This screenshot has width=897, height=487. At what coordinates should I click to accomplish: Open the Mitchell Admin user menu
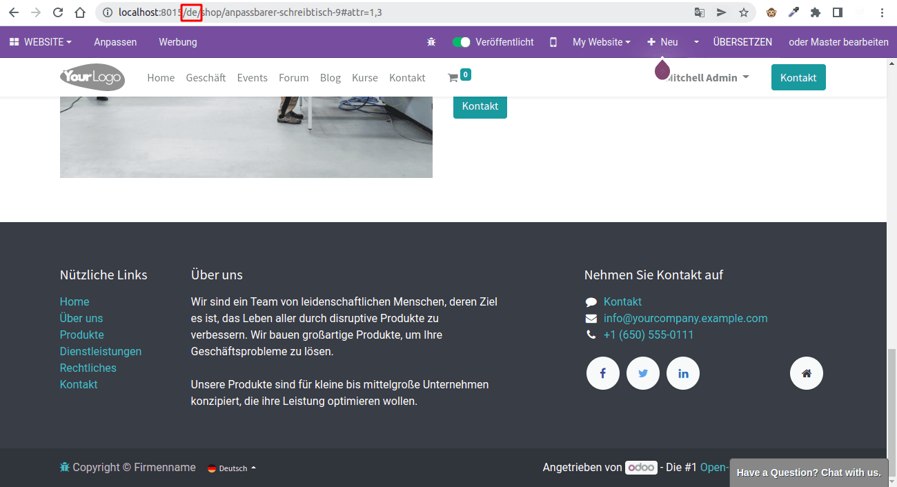[708, 78]
